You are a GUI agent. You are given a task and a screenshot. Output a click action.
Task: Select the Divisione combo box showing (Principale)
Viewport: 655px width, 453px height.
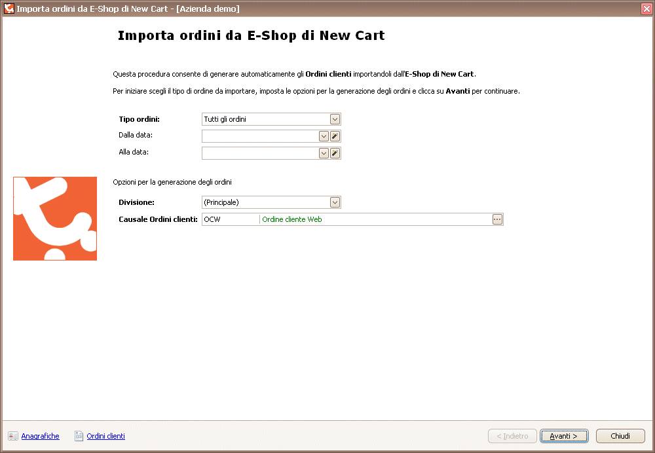272,202
